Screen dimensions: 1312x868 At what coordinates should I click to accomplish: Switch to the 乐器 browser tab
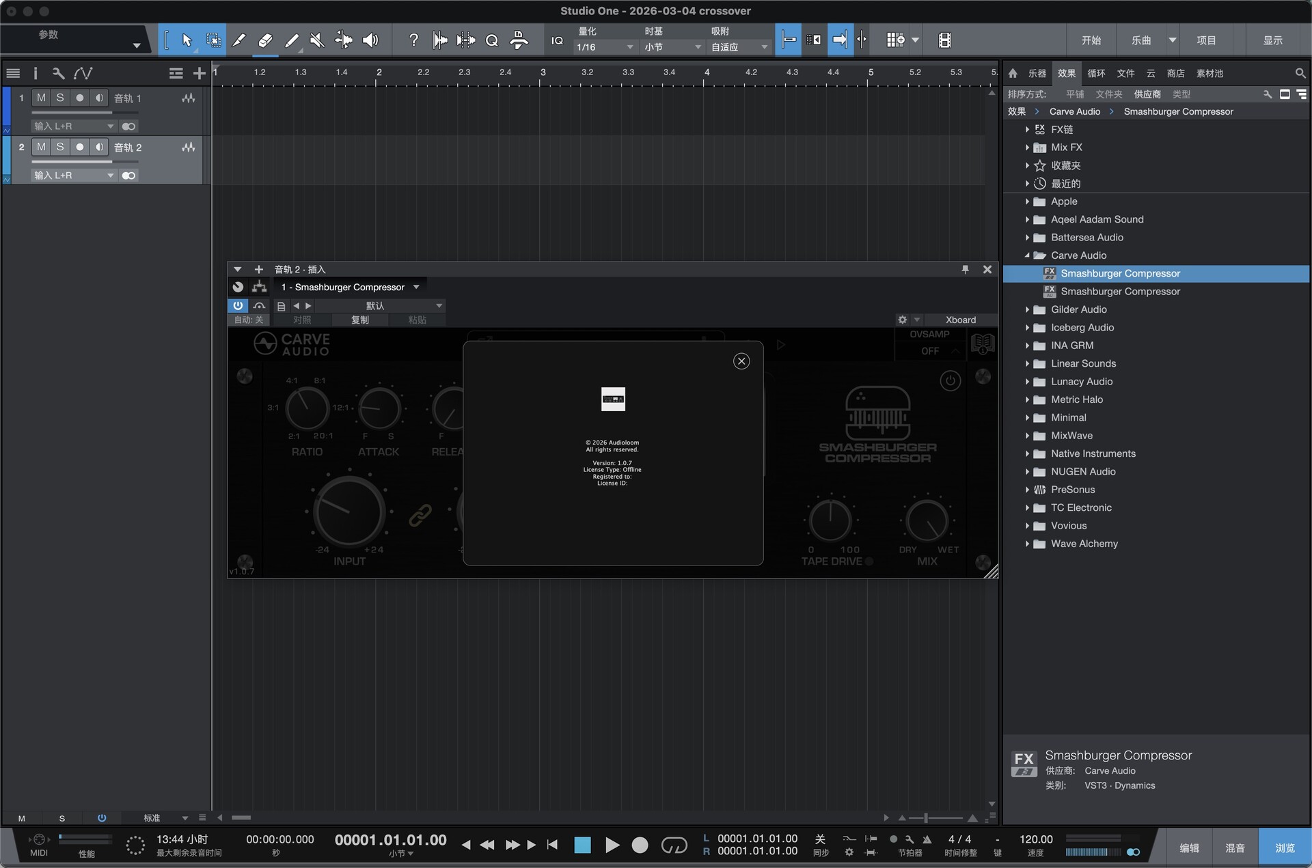[1037, 73]
